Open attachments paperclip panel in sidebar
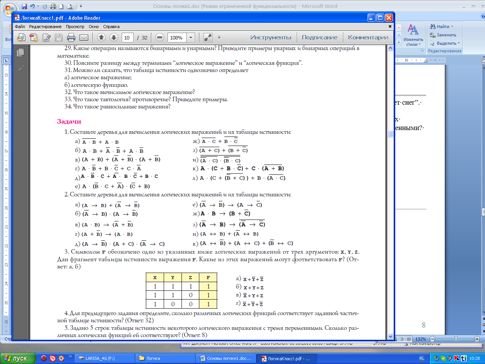Image resolution: width=485 pixels, height=364 pixels. tap(20, 69)
